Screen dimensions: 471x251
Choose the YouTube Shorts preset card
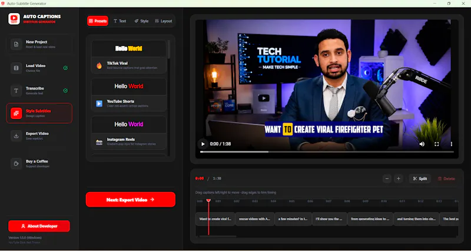[128, 95]
